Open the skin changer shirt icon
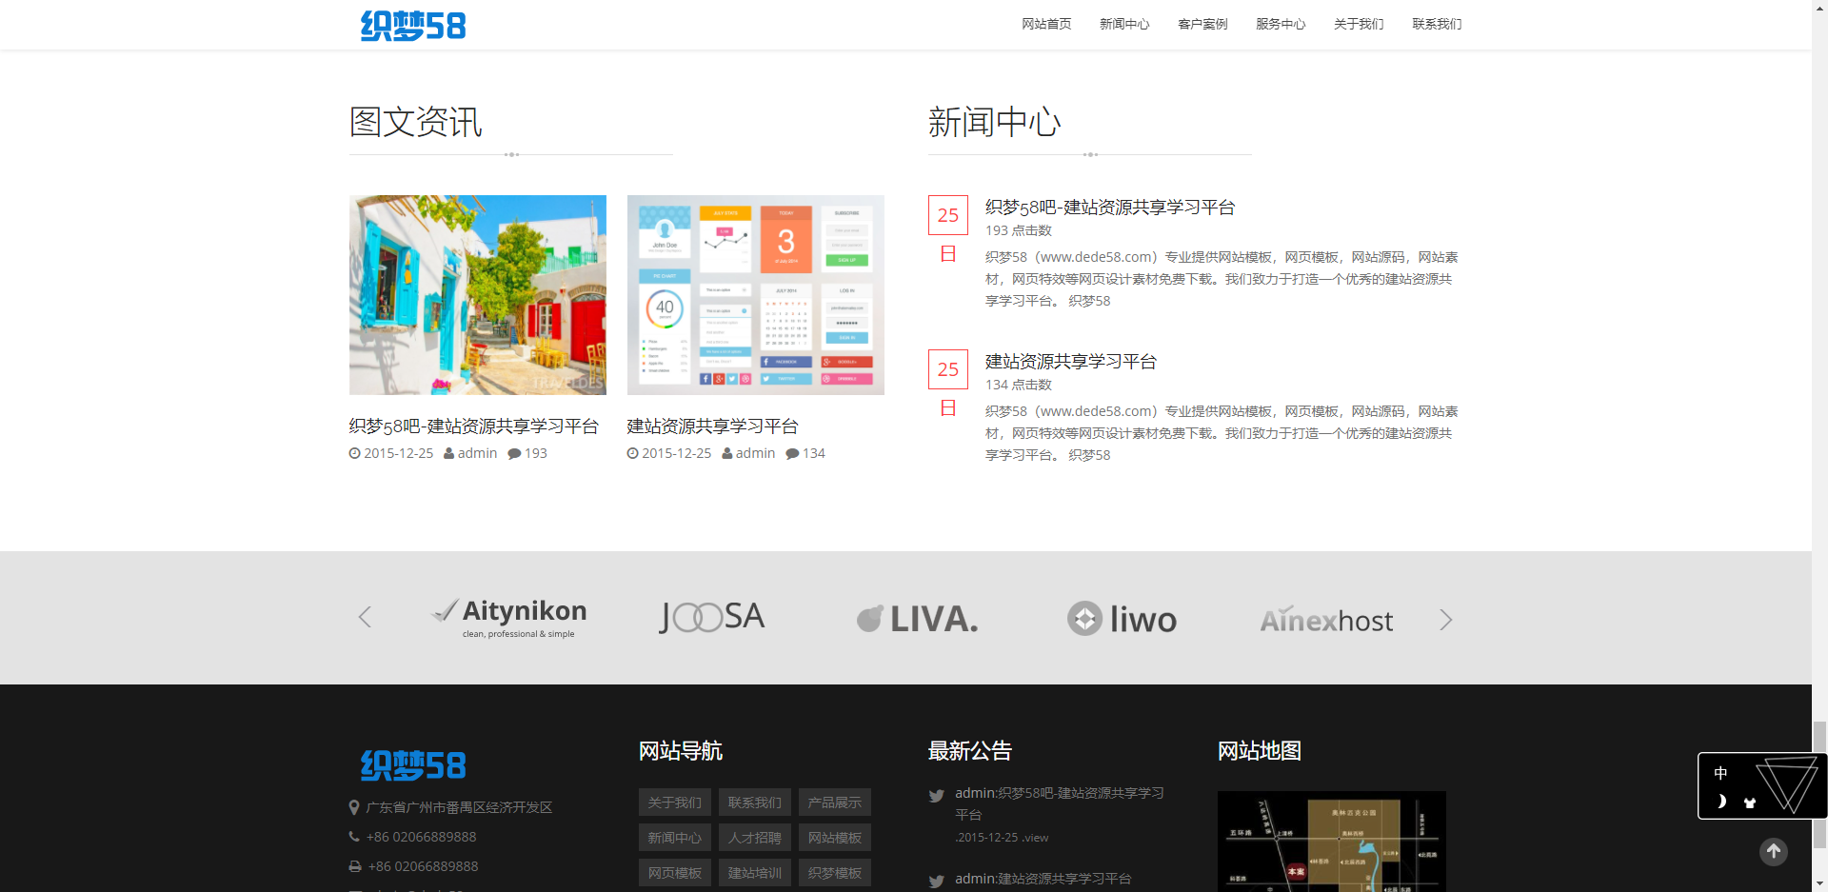The width and height of the screenshot is (1828, 892). (x=1750, y=803)
